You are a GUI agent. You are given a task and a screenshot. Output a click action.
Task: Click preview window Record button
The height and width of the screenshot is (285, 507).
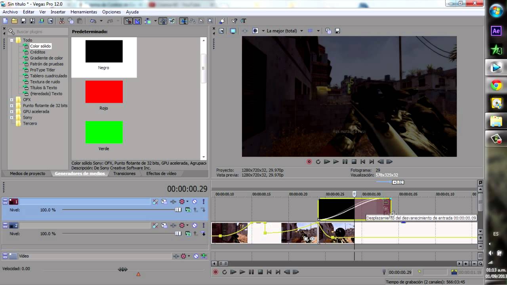pos(309,161)
